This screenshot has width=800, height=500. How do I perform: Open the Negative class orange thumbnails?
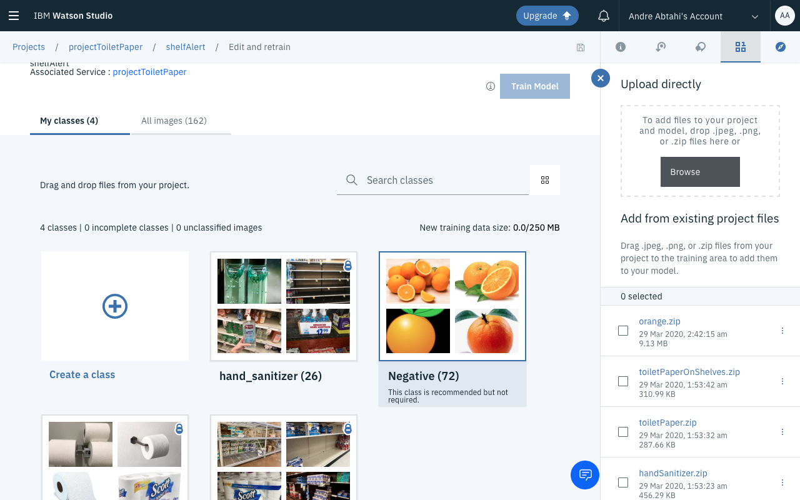click(452, 306)
